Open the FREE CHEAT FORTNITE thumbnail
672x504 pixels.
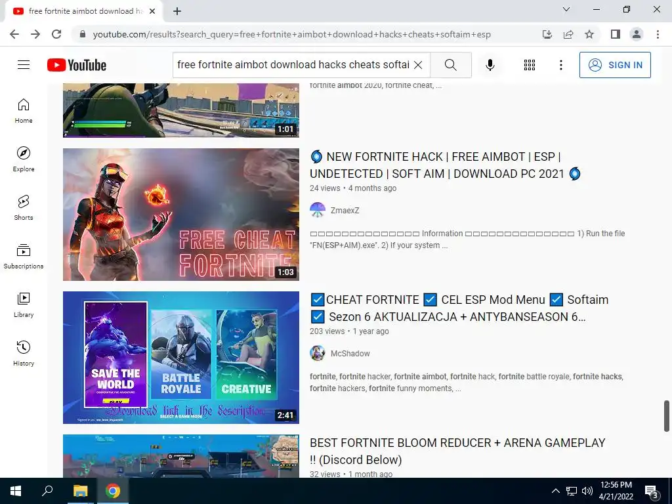[181, 215]
